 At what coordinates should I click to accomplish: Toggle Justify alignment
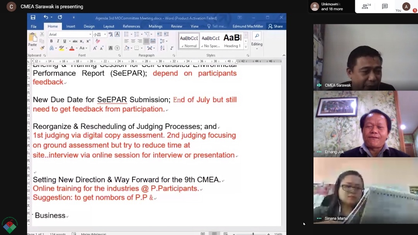[x=146, y=41]
